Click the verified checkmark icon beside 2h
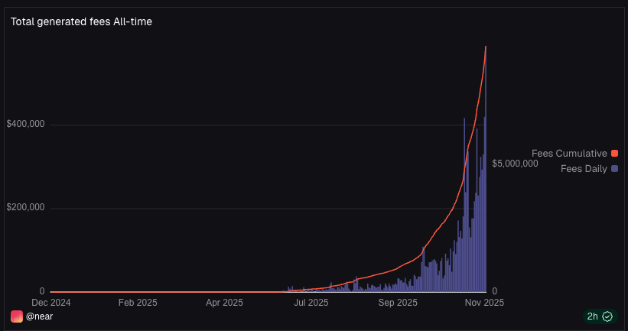Image resolution: width=628 pixels, height=331 pixels. click(607, 316)
